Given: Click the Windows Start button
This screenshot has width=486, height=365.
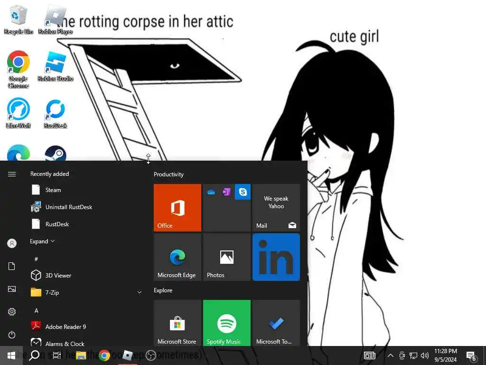Looking at the screenshot, I should coord(11,355).
